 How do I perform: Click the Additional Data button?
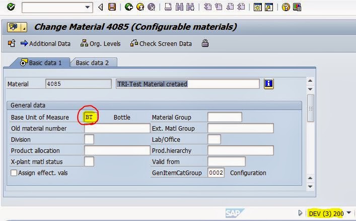tap(45, 44)
